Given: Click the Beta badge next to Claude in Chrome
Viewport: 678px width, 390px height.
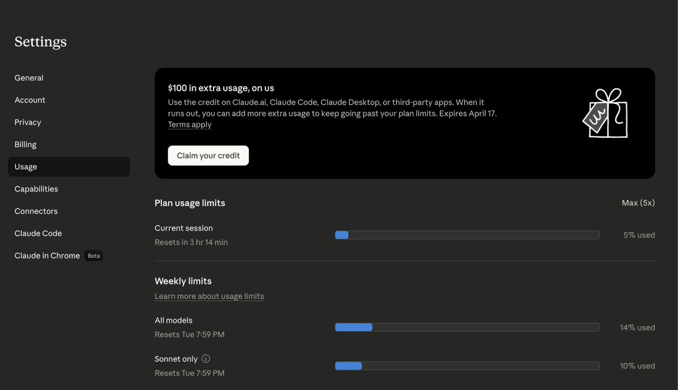Looking at the screenshot, I should pyautogui.click(x=94, y=256).
